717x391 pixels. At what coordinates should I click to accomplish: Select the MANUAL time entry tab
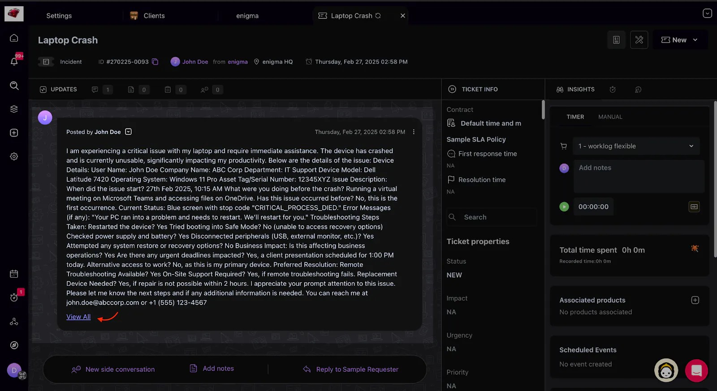(610, 117)
